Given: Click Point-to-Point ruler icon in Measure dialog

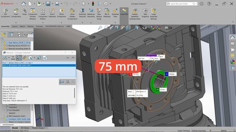Looking at the screenshot, I should tap(25, 58).
